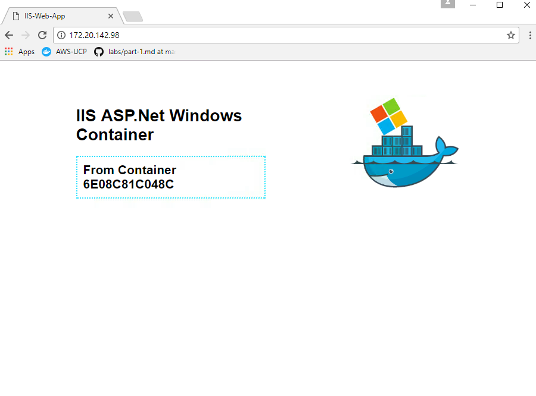Click the 'From Container' text
This screenshot has height=396, width=536.
(130, 170)
